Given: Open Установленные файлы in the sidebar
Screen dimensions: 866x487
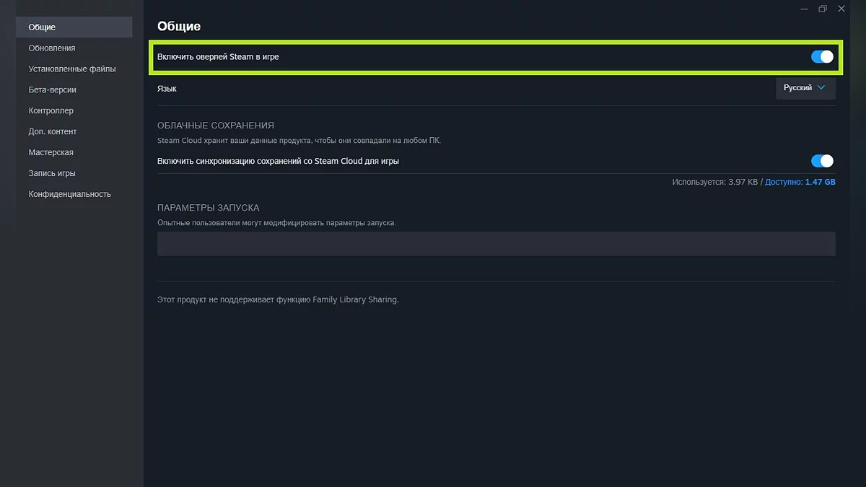Looking at the screenshot, I should pyautogui.click(x=72, y=69).
